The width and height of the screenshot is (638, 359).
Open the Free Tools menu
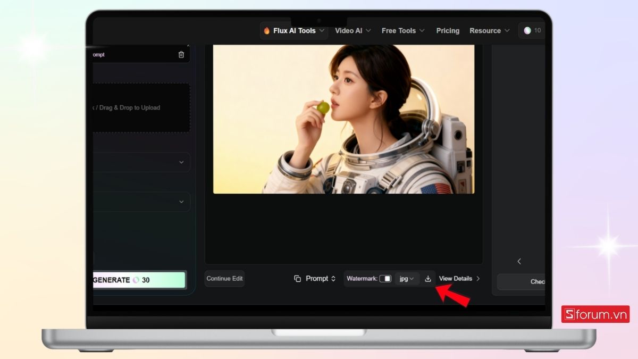click(x=403, y=31)
